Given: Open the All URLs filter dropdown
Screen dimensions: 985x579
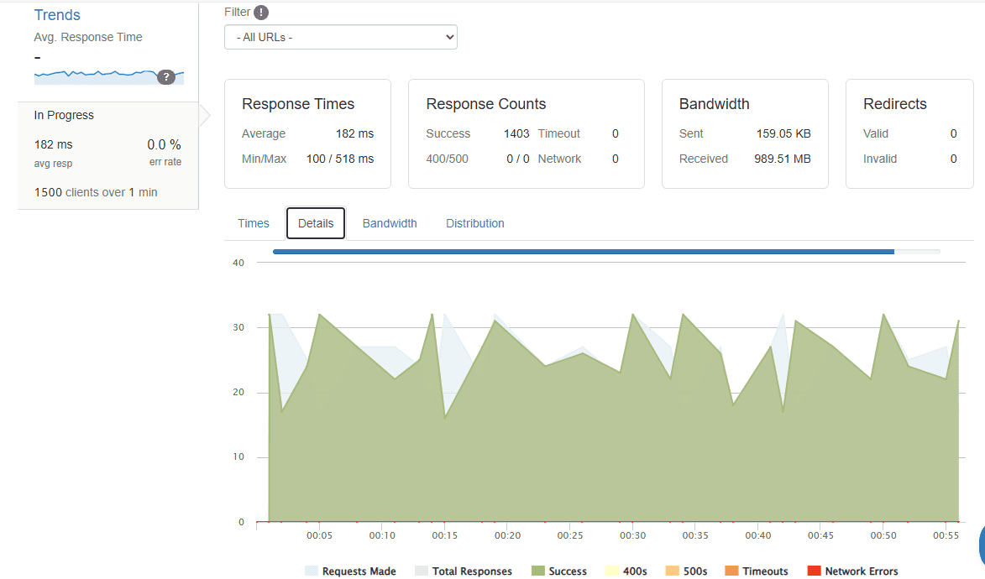Looking at the screenshot, I should [x=340, y=37].
